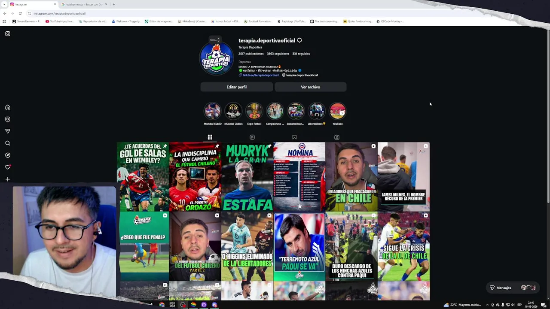Go back with browser back arrow
Screen dimensions: 550x309
[x=5, y=13]
